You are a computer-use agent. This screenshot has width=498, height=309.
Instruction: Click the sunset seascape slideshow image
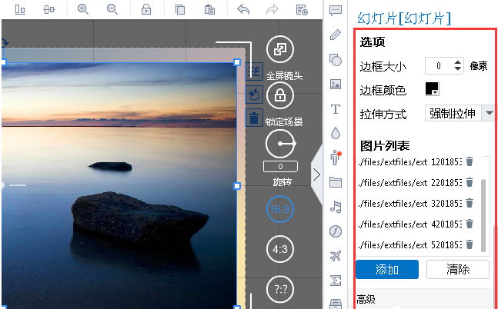click(x=119, y=185)
